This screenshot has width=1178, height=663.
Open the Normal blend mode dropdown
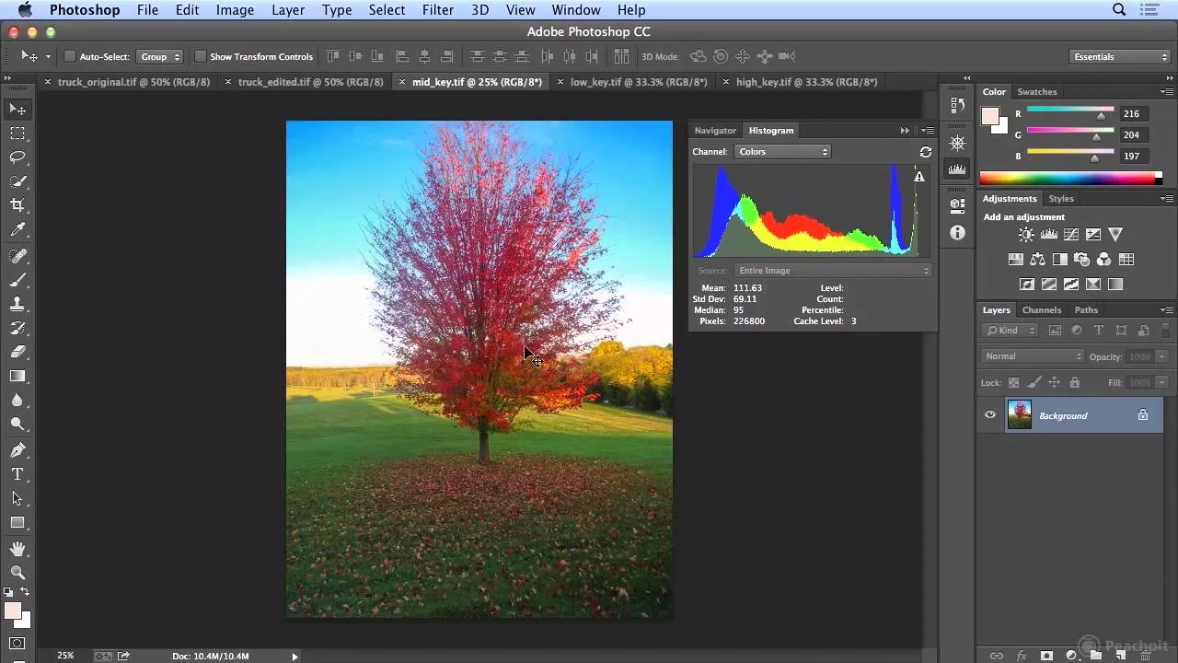click(x=1033, y=356)
